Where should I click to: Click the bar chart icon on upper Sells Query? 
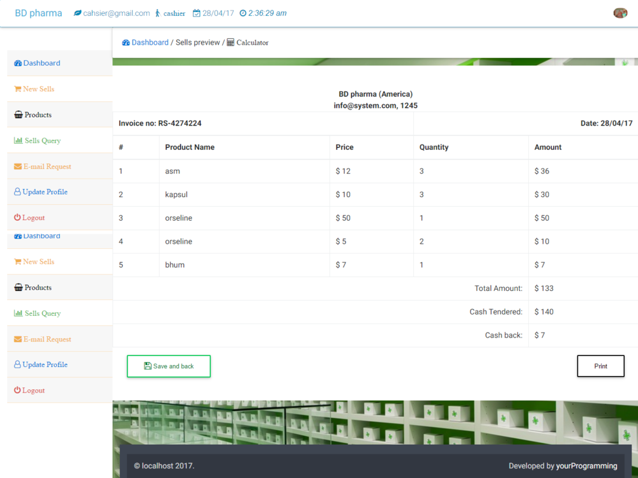click(x=18, y=140)
